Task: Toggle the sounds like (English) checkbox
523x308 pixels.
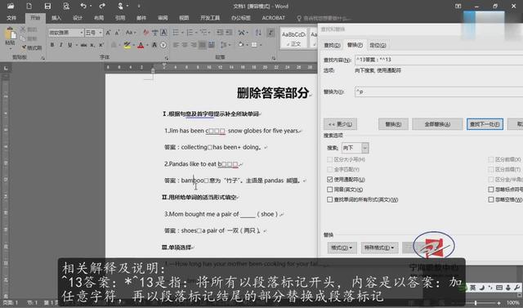Action: click(330, 190)
